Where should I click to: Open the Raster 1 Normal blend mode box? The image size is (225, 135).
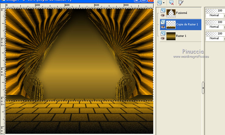(215, 38)
